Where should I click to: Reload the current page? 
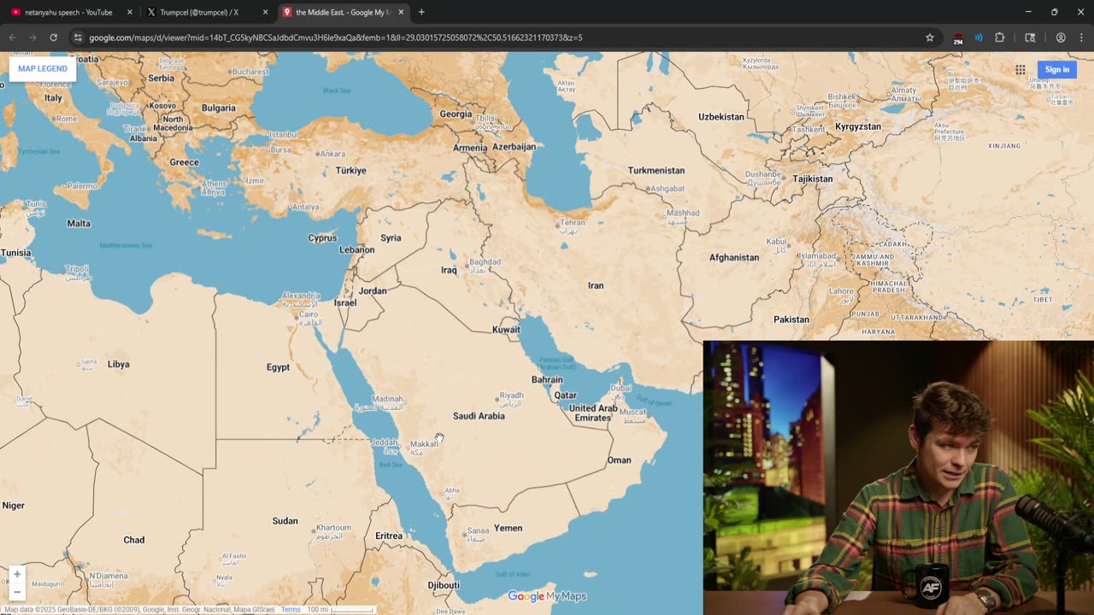[53, 38]
